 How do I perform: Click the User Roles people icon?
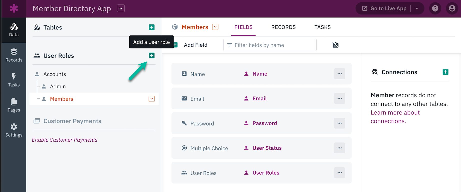tap(37, 56)
